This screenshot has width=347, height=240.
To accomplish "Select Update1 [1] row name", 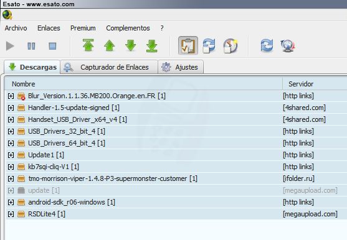I will click(x=46, y=155).
